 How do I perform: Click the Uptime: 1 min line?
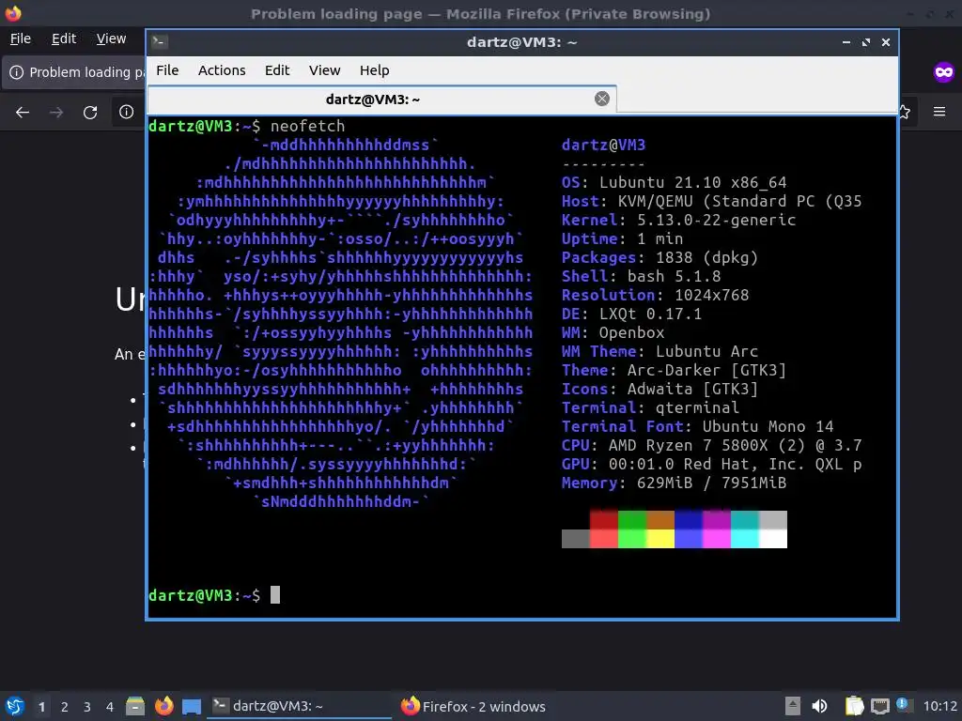(622, 239)
